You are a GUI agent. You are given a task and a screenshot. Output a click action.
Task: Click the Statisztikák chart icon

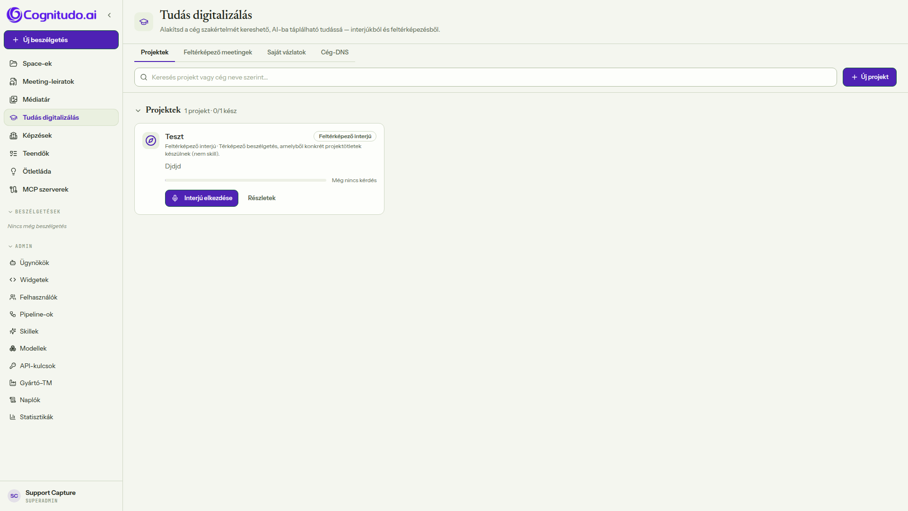pyautogui.click(x=13, y=417)
